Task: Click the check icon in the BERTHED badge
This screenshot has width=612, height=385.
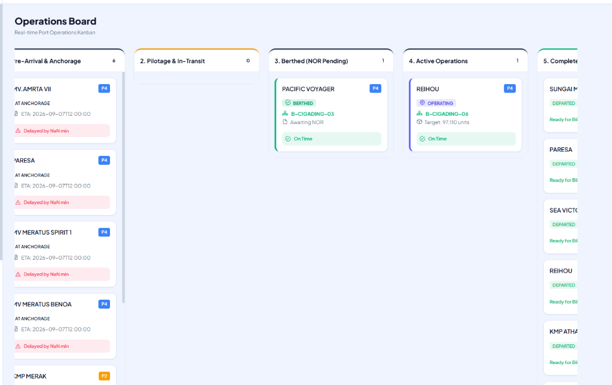Action: (x=288, y=103)
